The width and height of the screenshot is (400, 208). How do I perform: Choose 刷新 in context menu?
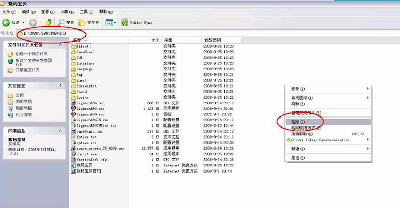pos(328,104)
